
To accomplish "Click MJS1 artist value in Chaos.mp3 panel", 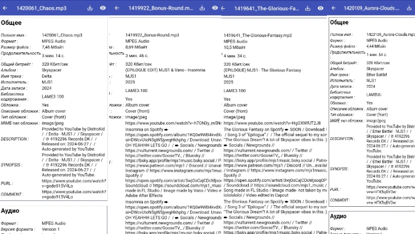I will click(47, 82).
